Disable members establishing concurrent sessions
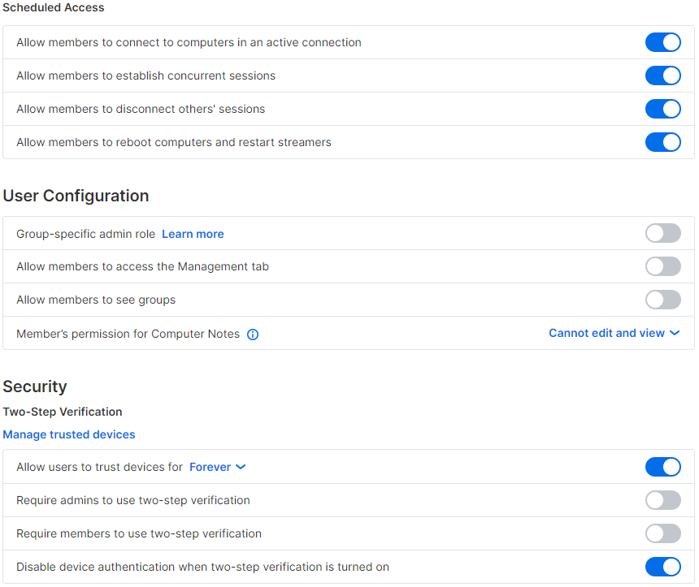 [663, 76]
